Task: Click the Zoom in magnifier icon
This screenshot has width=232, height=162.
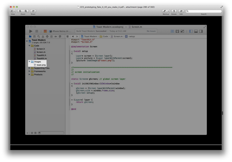Action: point(26,11)
